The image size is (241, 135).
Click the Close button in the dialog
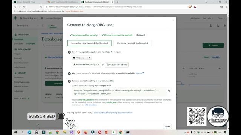click(x=167, y=126)
